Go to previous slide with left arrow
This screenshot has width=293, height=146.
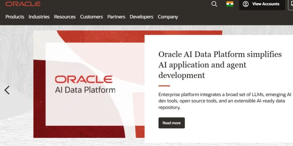pos(7,90)
